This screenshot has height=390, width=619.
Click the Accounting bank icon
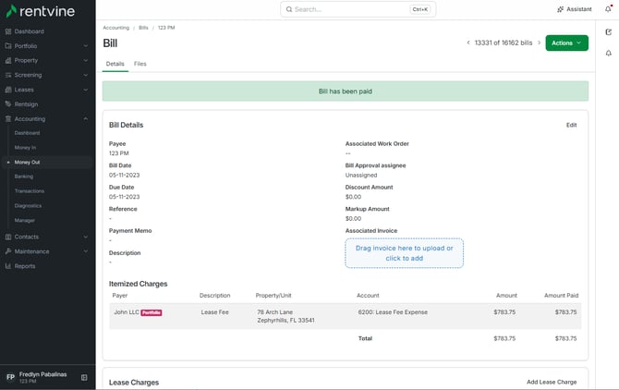pyautogui.click(x=8, y=119)
